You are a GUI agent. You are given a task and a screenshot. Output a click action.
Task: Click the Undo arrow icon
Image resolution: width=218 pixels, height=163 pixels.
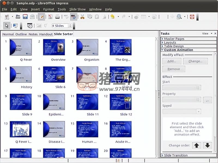click(112, 17)
